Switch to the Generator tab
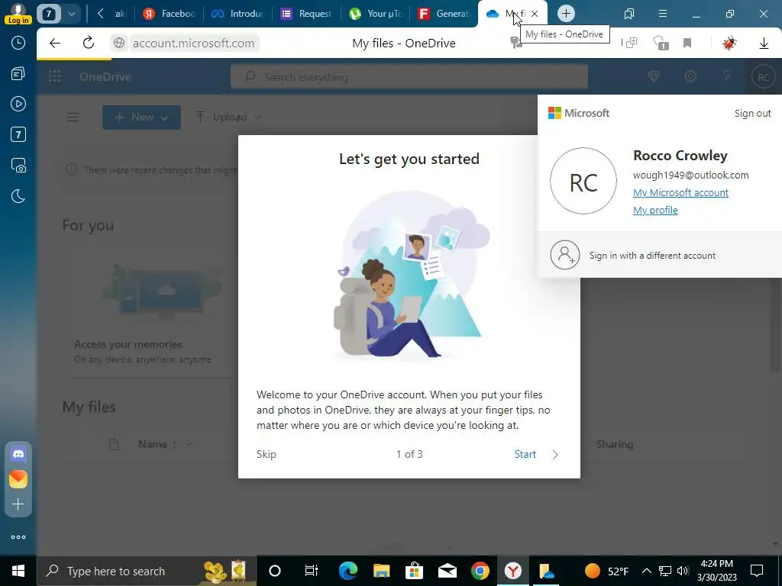This screenshot has width=782, height=586. 444,14
